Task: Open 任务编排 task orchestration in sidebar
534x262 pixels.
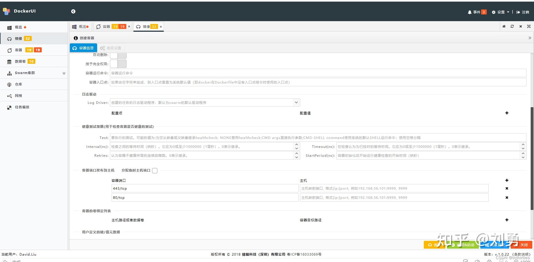Action: click(x=21, y=107)
